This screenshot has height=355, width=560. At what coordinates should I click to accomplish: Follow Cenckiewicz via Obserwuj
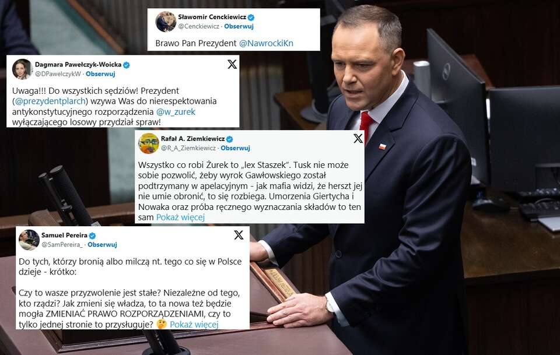[239, 26]
